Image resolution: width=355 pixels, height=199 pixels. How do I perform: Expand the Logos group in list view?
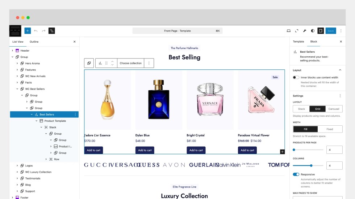coord(17,166)
